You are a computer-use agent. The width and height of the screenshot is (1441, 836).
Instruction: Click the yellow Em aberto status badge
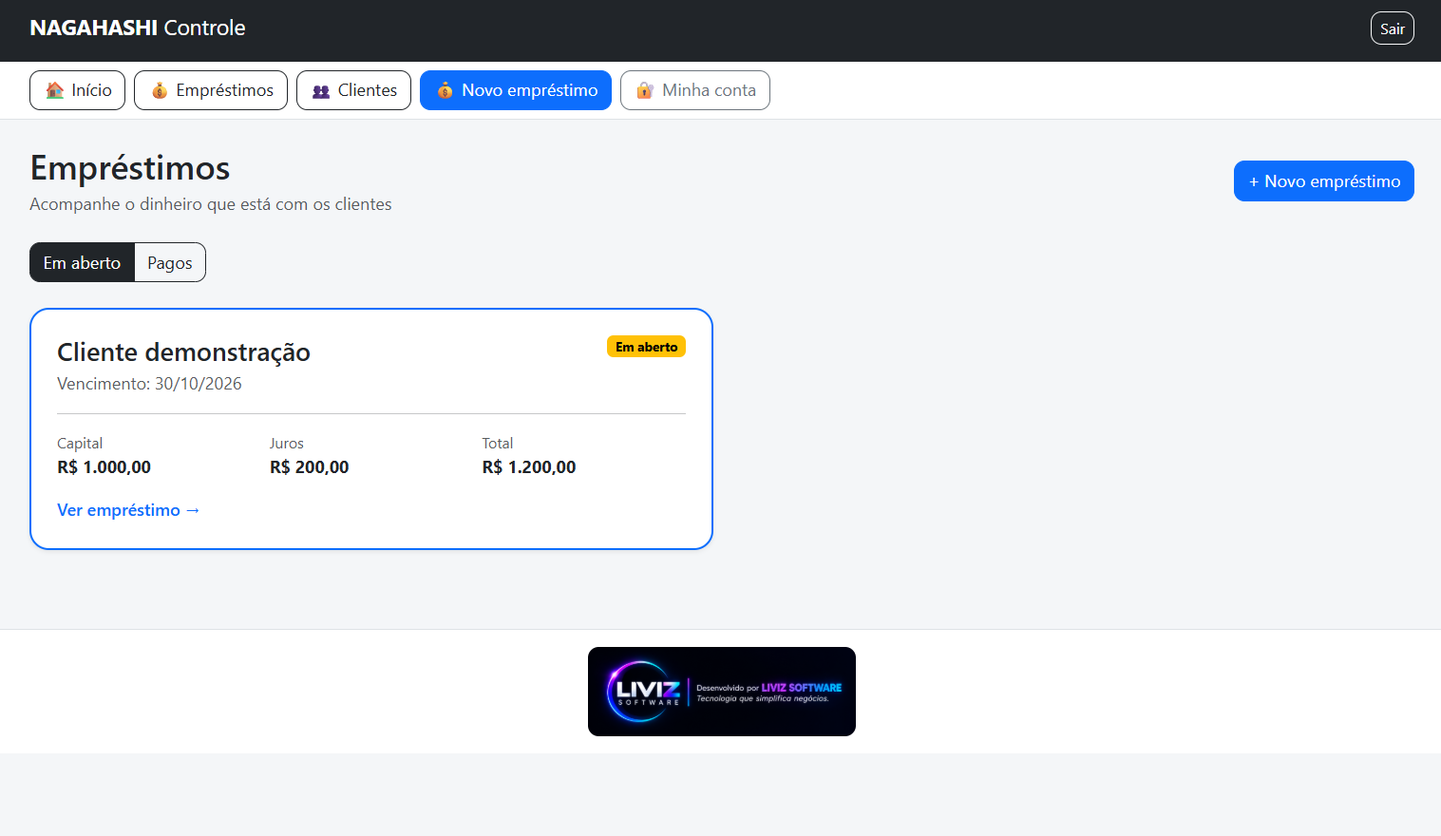[x=646, y=347]
